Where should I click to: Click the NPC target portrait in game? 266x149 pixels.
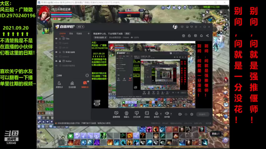coord(147,15)
